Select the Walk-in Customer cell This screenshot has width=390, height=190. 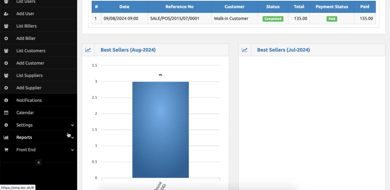[x=234, y=18]
